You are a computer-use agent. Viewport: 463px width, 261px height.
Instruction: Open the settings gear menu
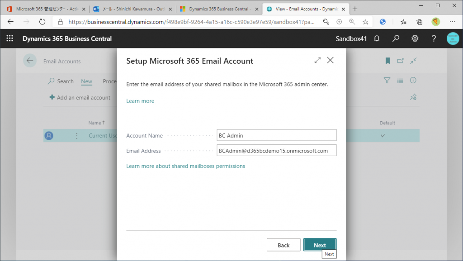(x=415, y=38)
